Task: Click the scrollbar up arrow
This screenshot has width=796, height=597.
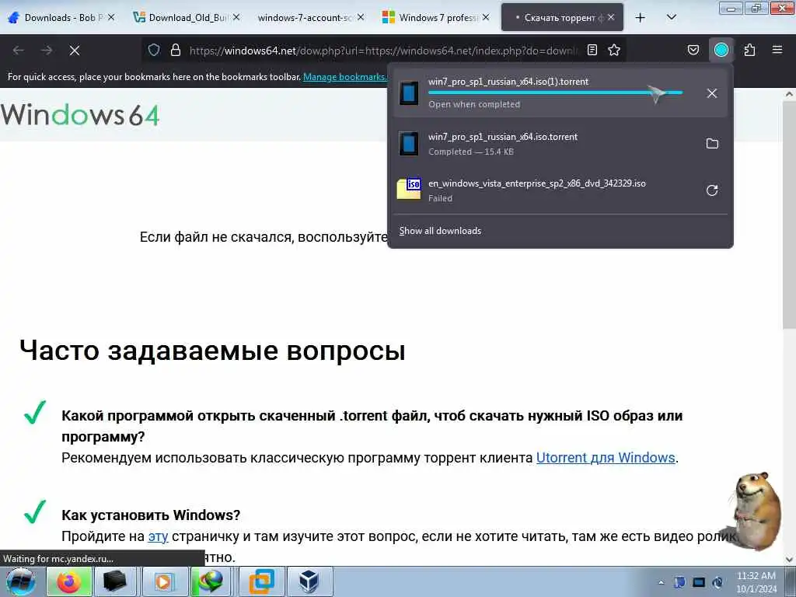Action: [x=789, y=94]
